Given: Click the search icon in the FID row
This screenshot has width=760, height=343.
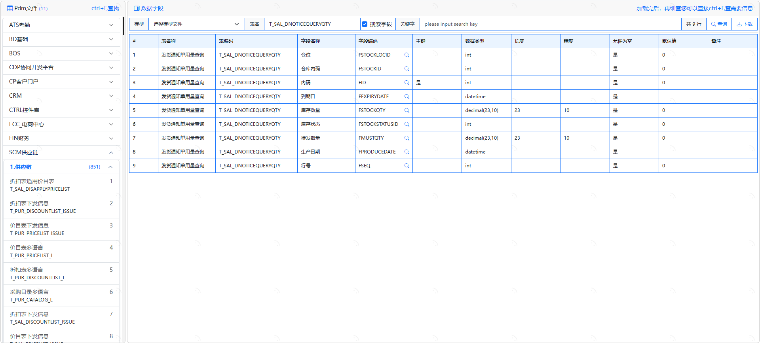Looking at the screenshot, I should point(407,83).
